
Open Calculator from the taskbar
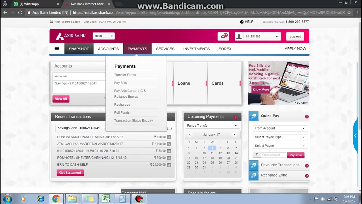(122, 199)
